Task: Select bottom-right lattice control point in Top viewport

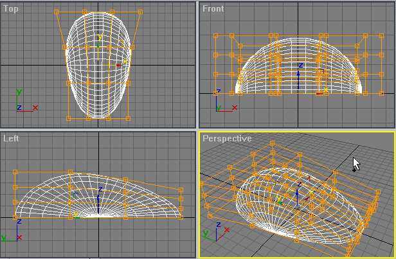Action: (x=129, y=118)
